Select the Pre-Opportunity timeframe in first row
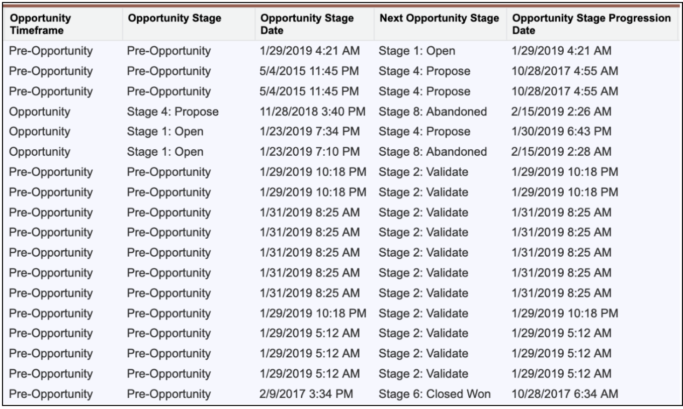Image resolution: width=683 pixels, height=409 pixels. tap(51, 51)
